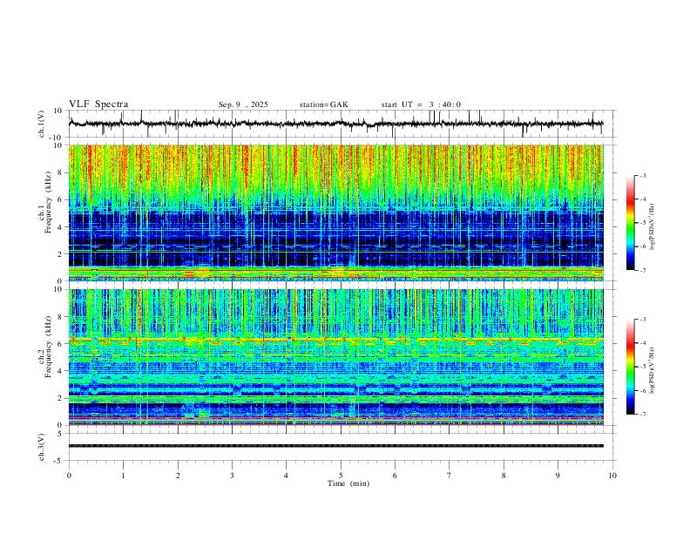Select the ch.2 "Frequency (kHz)" axis label
This screenshot has width=690, height=533.
click(x=49, y=347)
